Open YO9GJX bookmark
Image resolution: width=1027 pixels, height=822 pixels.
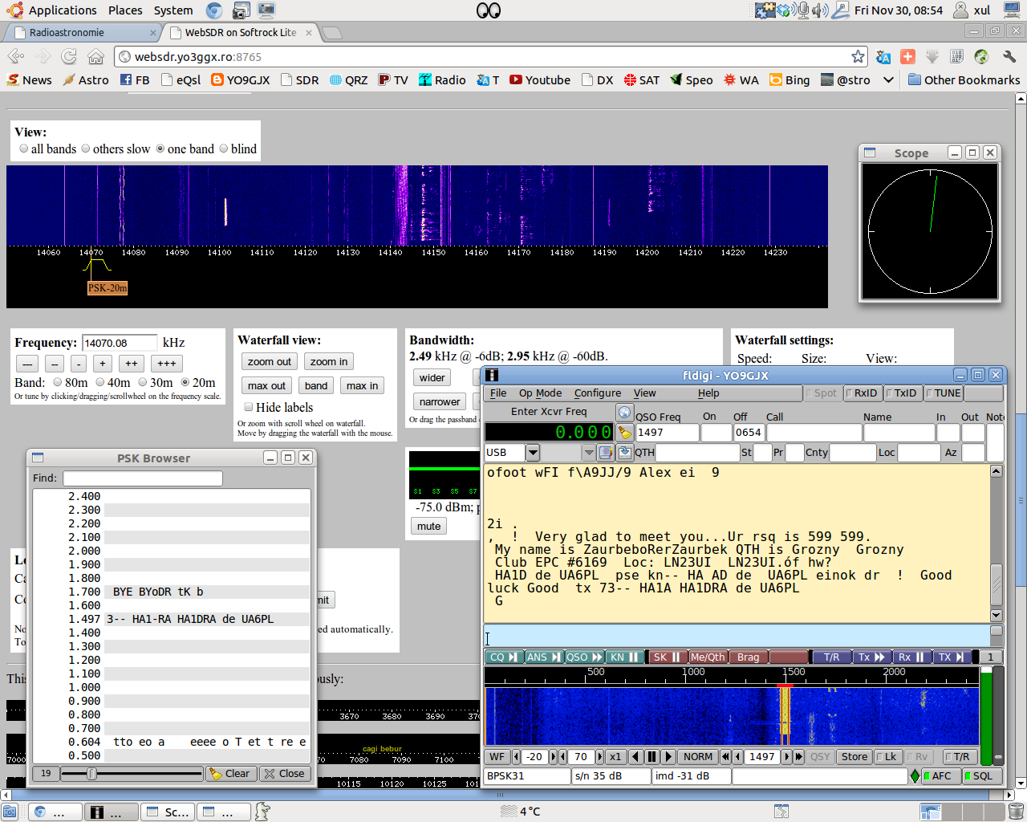pos(241,79)
